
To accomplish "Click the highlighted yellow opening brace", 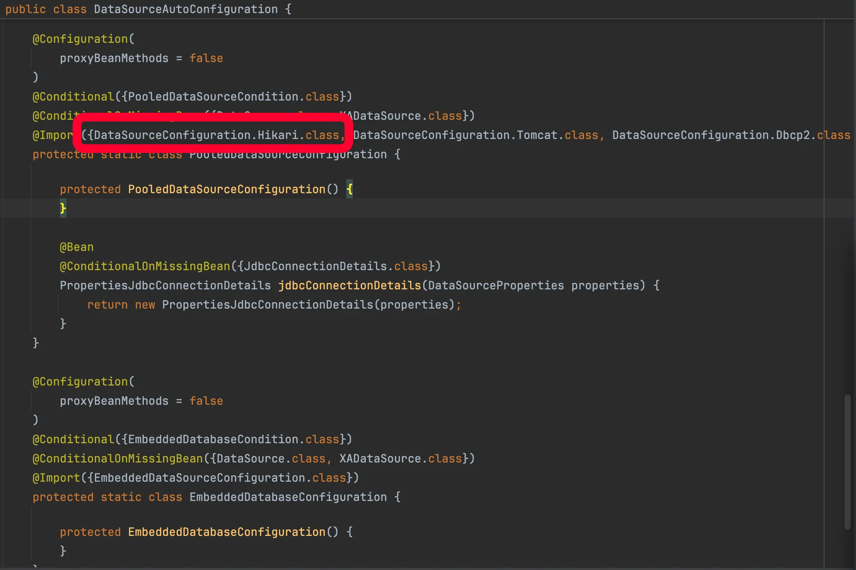I will pos(349,189).
